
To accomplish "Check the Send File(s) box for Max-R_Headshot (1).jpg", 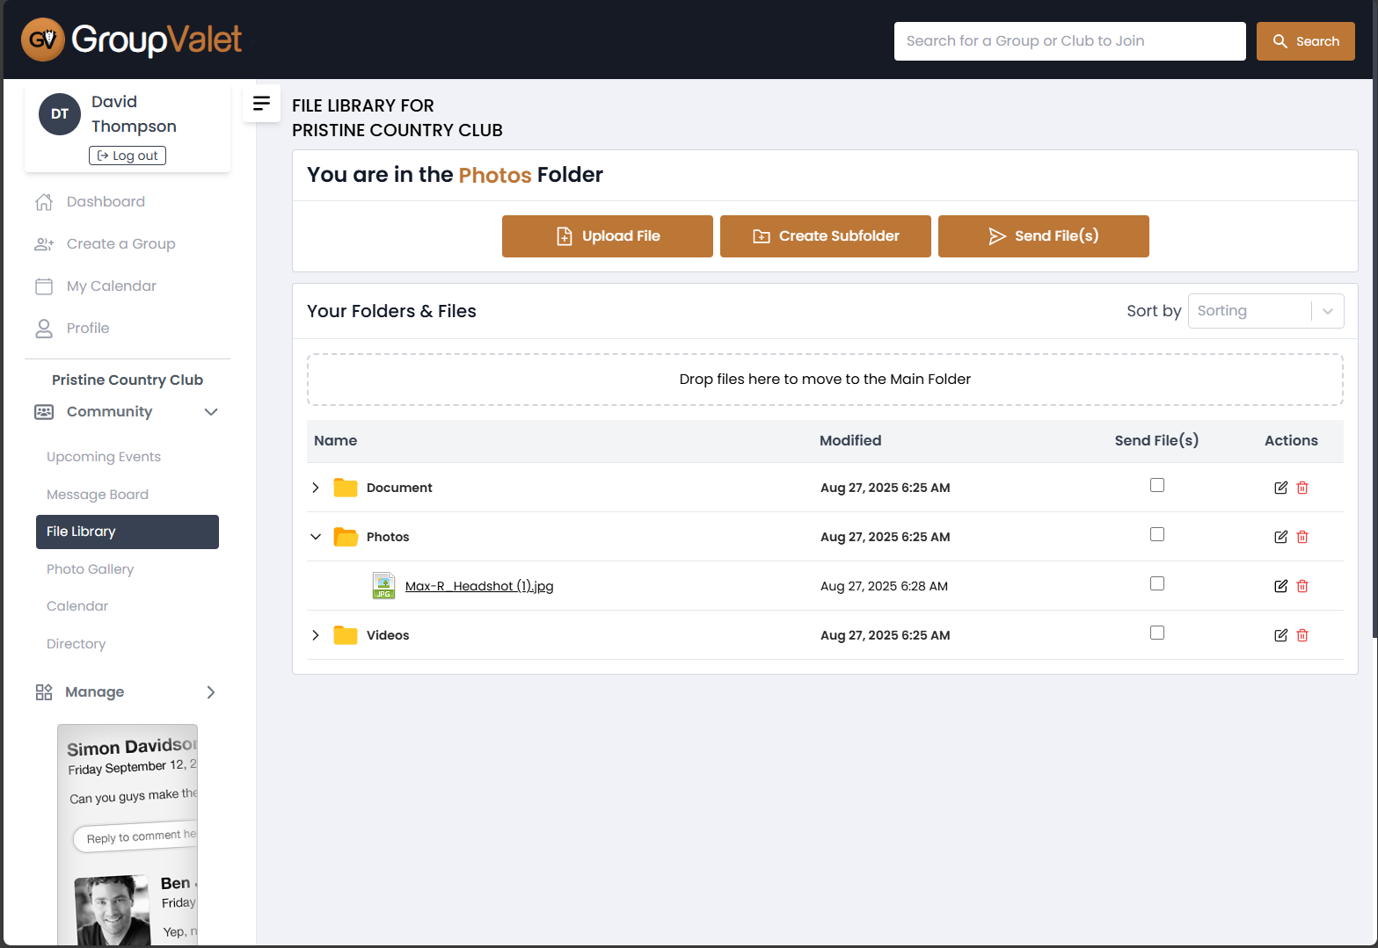I will [x=1157, y=583].
